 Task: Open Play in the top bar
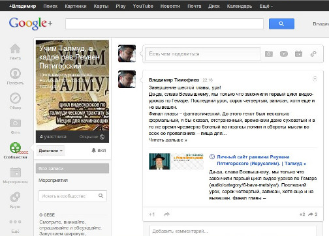click(x=121, y=6)
